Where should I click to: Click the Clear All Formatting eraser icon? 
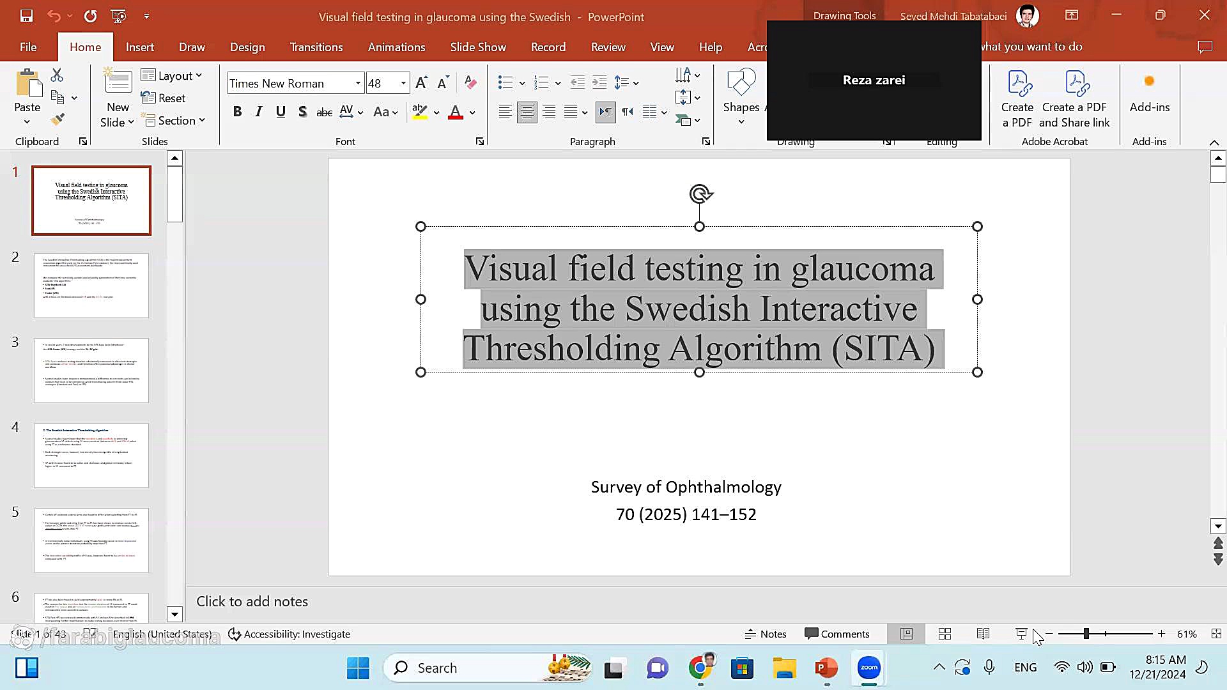coord(470,82)
